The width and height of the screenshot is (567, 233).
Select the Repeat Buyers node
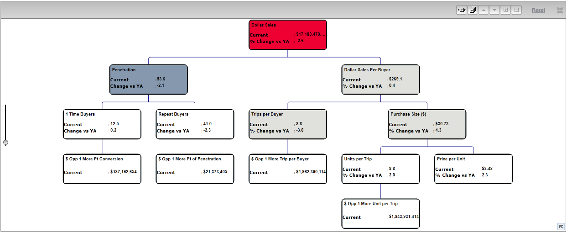[x=195, y=124]
